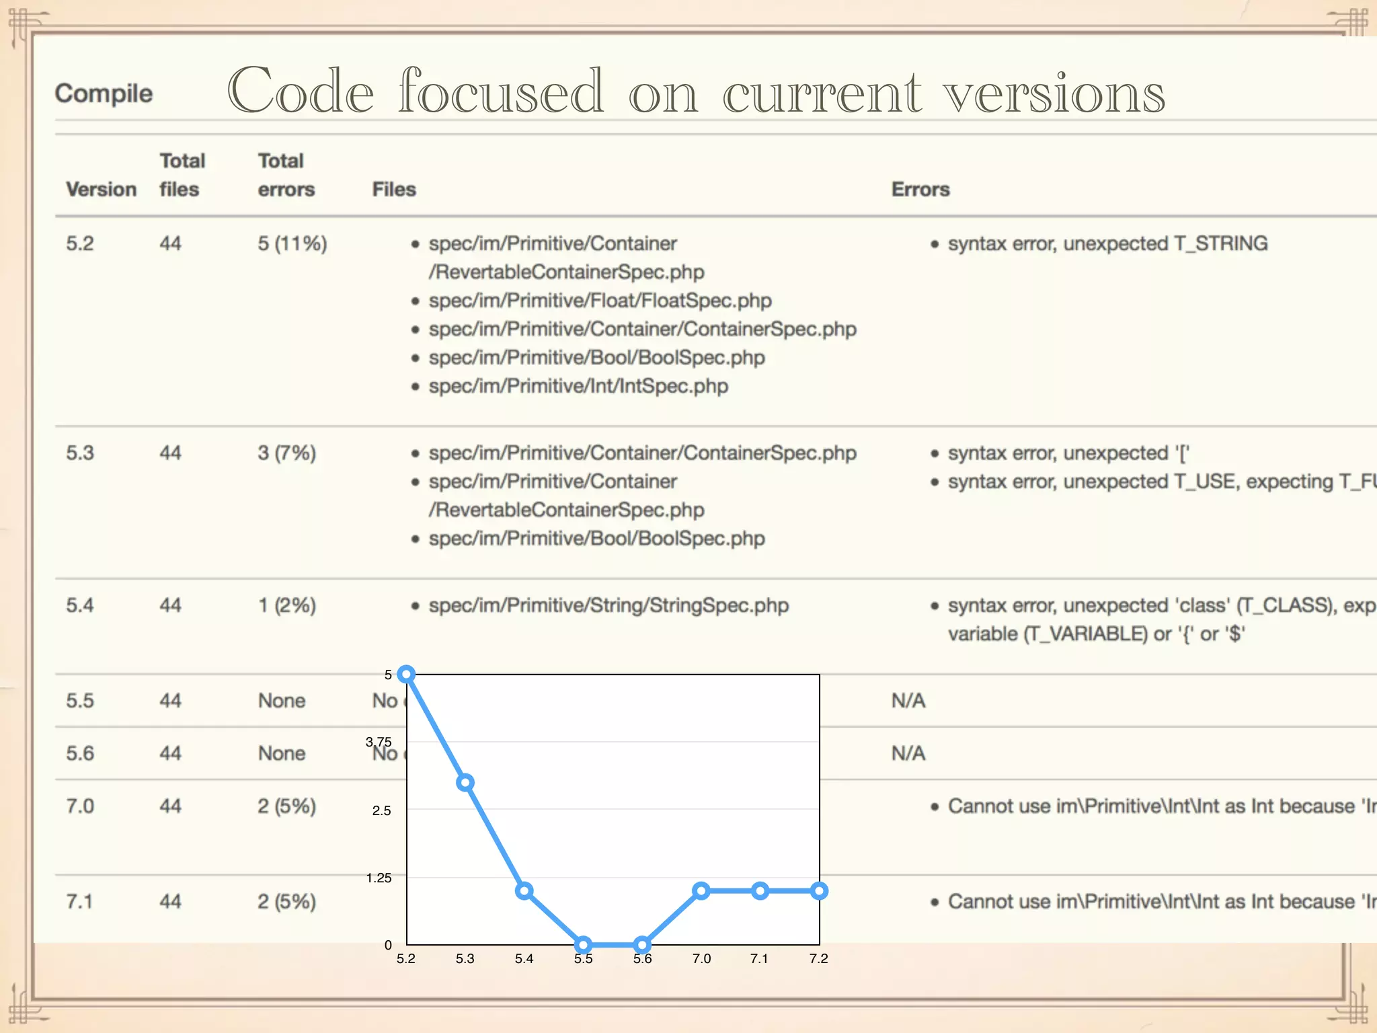Click 'spec/im/Primitive/Bool/BoolSpec.php' in the 5.3 row
The height and width of the screenshot is (1033, 1377).
coord(596,539)
